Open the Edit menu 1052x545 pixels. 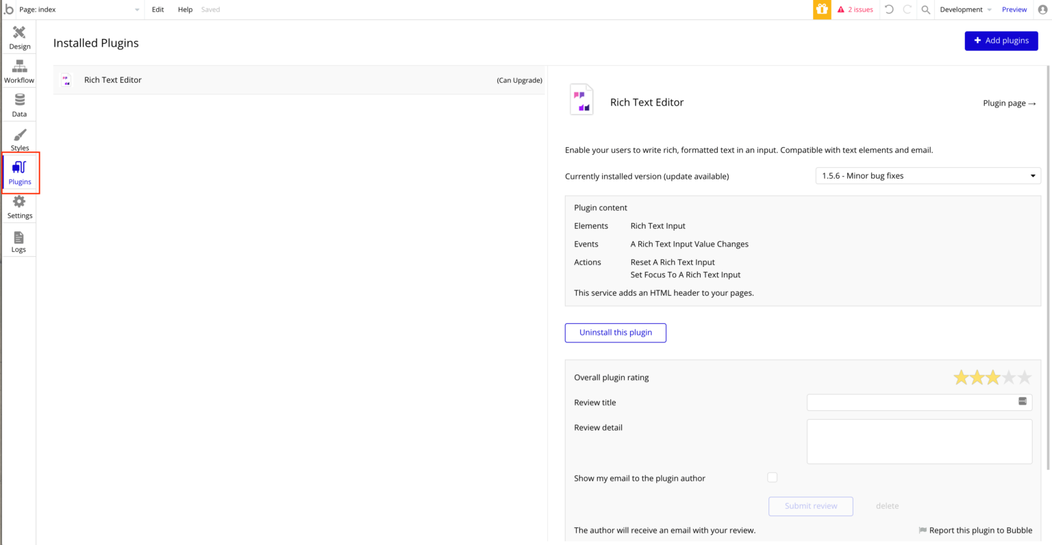158,10
